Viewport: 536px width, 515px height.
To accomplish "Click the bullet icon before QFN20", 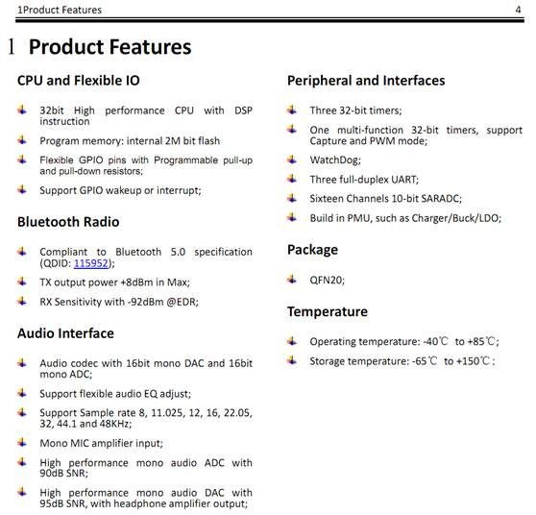I will pos(292,279).
